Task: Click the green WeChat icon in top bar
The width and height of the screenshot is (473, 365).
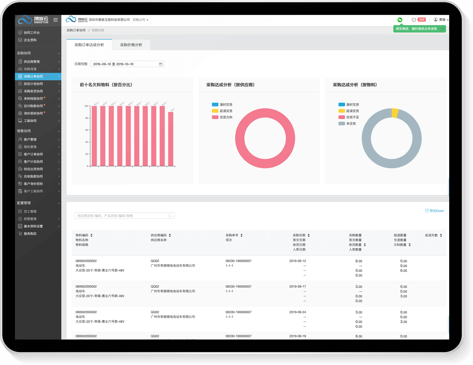Action: click(400, 20)
